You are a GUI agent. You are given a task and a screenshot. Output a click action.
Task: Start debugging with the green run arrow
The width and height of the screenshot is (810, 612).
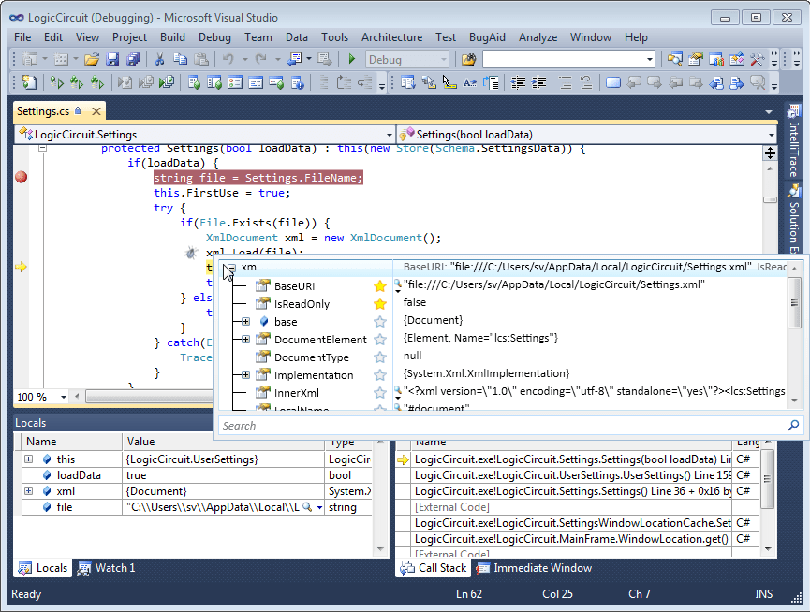pyautogui.click(x=351, y=58)
